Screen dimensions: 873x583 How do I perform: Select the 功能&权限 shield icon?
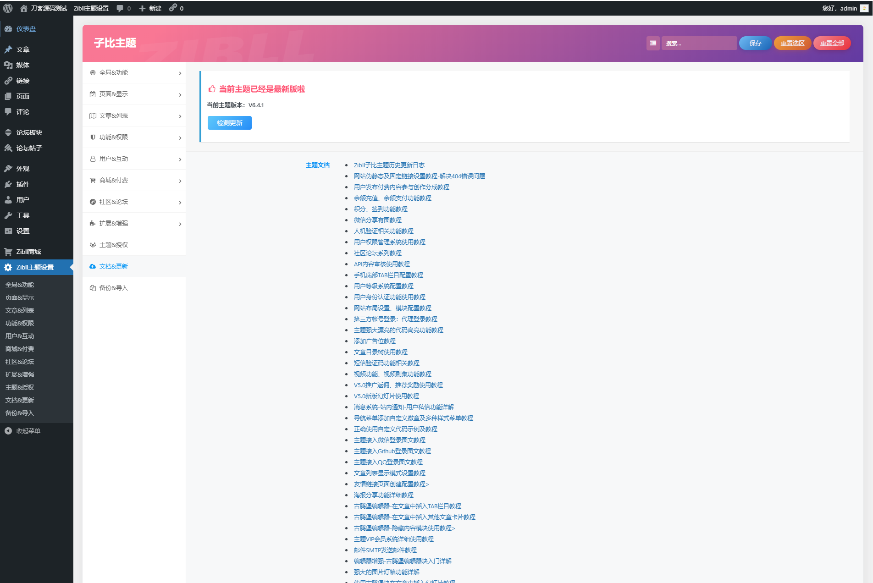point(93,137)
